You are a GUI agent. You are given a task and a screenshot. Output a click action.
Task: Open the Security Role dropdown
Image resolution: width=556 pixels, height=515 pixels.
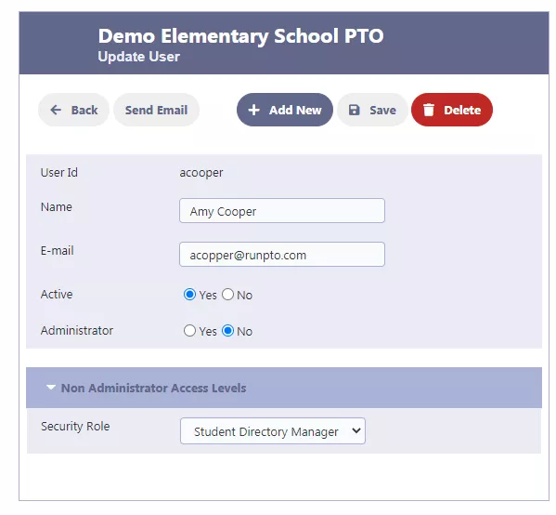(273, 430)
